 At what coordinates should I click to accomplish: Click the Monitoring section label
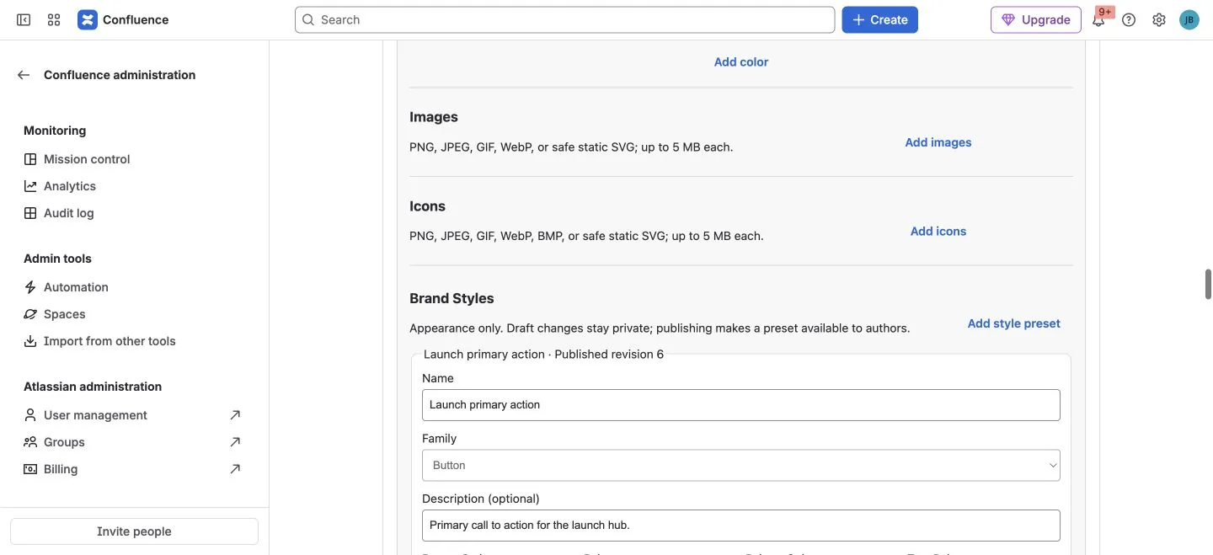coord(55,131)
